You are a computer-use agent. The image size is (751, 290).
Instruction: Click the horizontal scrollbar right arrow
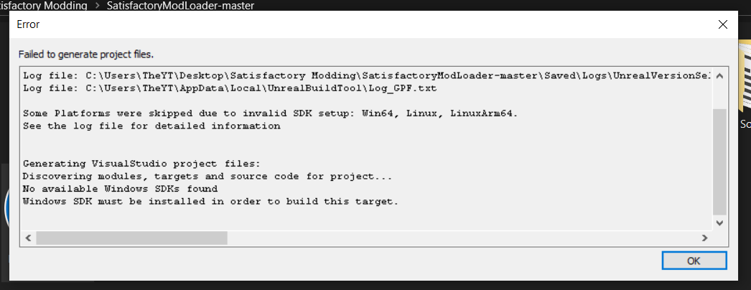[x=704, y=238]
